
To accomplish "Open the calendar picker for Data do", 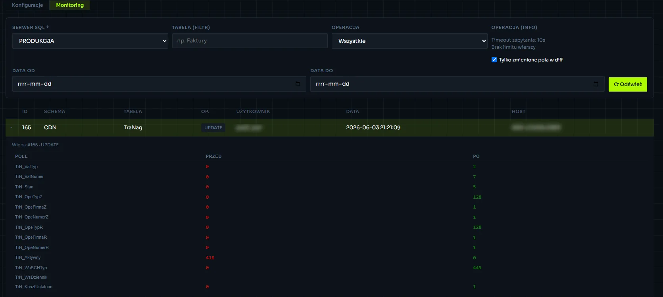I will [596, 84].
